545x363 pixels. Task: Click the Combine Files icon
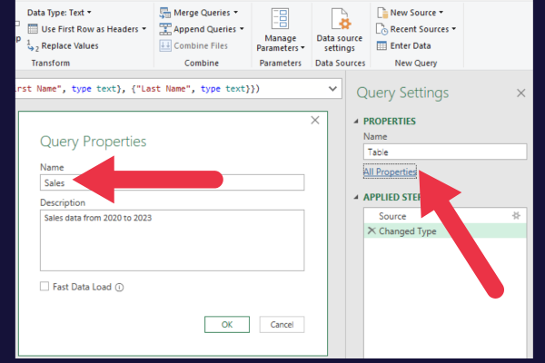pyautogui.click(x=165, y=46)
